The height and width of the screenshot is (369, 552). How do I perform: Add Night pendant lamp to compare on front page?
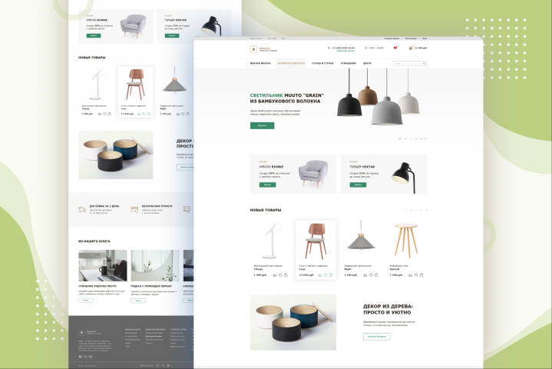pyautogui.click(x=365, y=275)
